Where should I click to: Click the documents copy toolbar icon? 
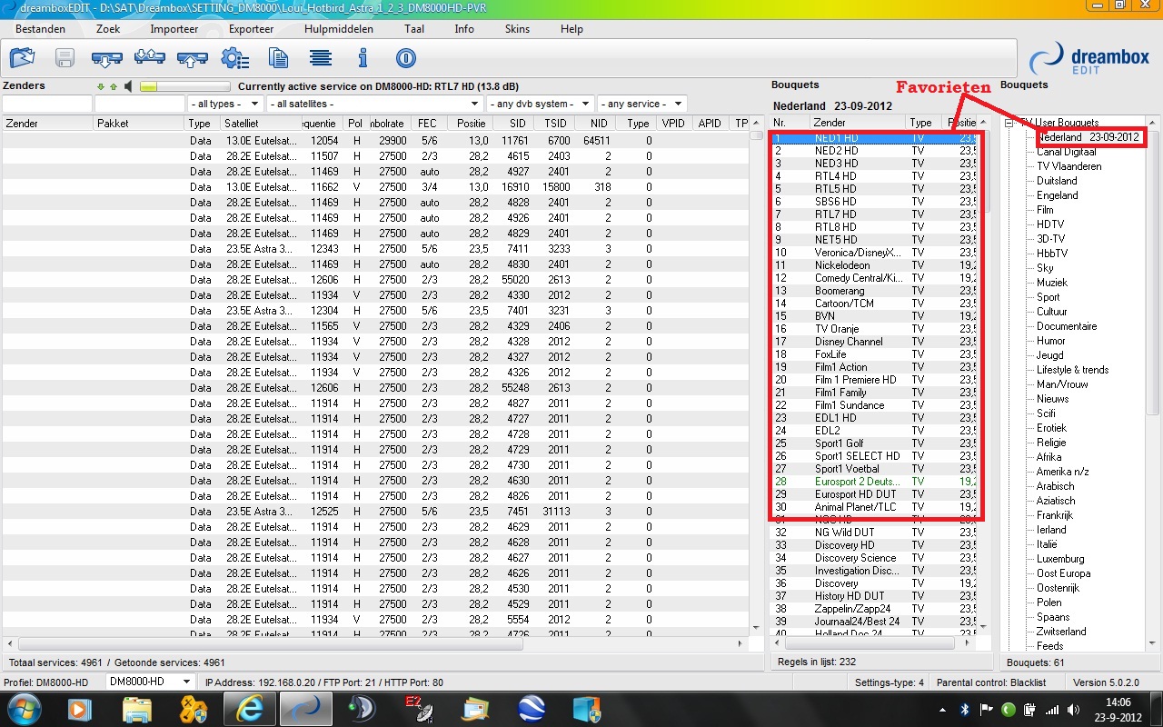coord(278,59)
